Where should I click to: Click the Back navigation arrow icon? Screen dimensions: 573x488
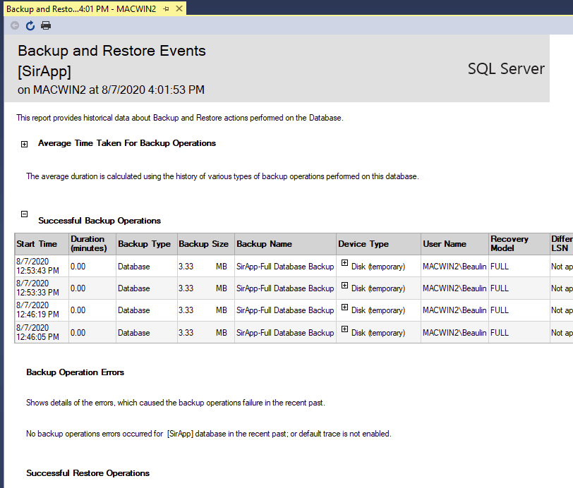(x=15, y=25)
